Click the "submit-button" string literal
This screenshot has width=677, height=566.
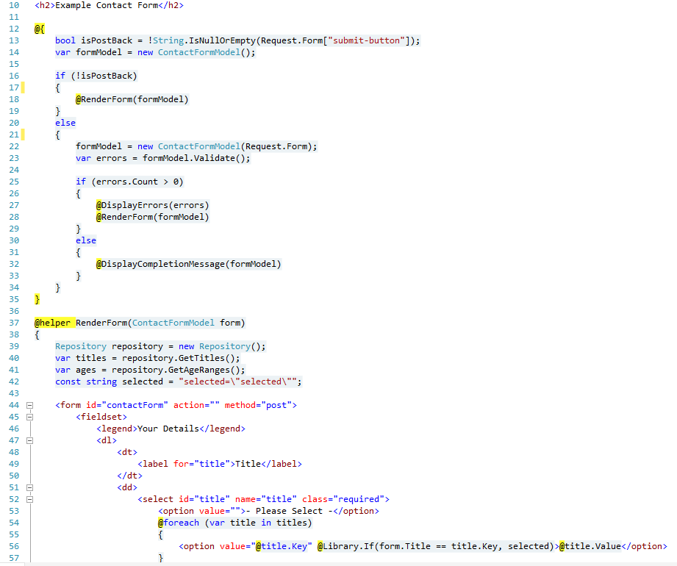367,40
